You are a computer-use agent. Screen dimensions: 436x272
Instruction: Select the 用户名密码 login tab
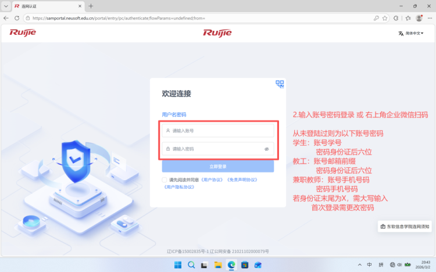point(174,114)
